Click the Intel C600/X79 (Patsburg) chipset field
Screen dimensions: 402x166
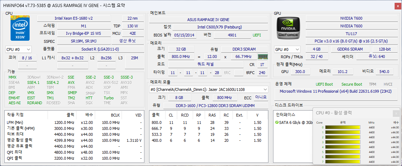(219, 27)
